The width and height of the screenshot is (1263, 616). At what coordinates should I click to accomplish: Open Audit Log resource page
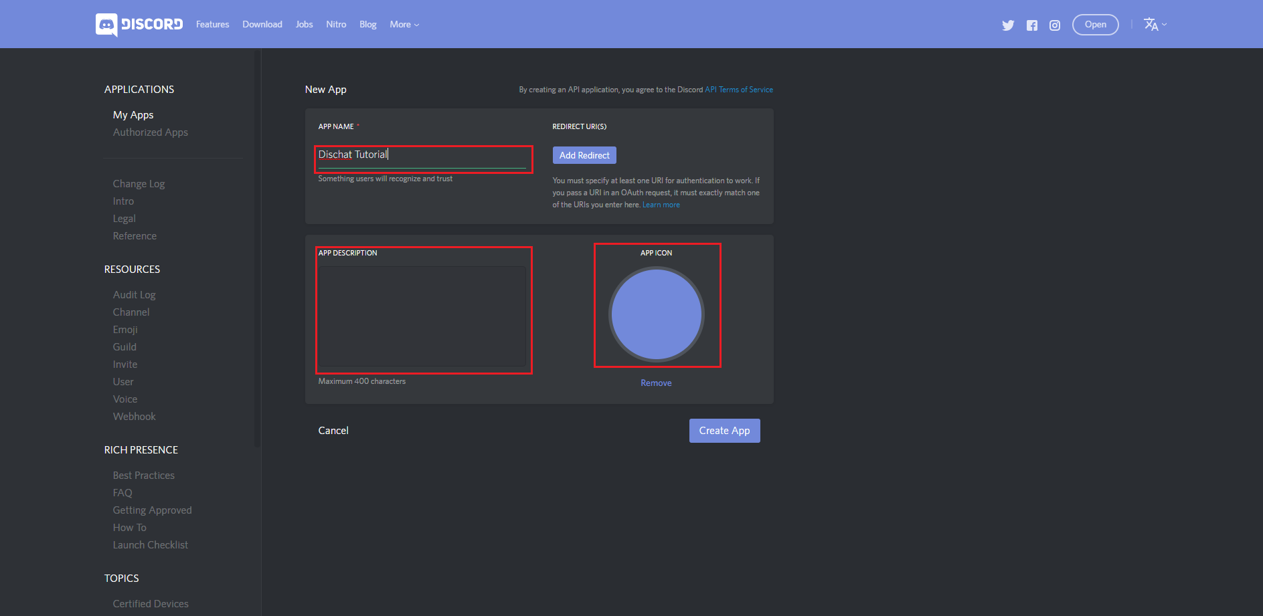[x=134, y=295]
